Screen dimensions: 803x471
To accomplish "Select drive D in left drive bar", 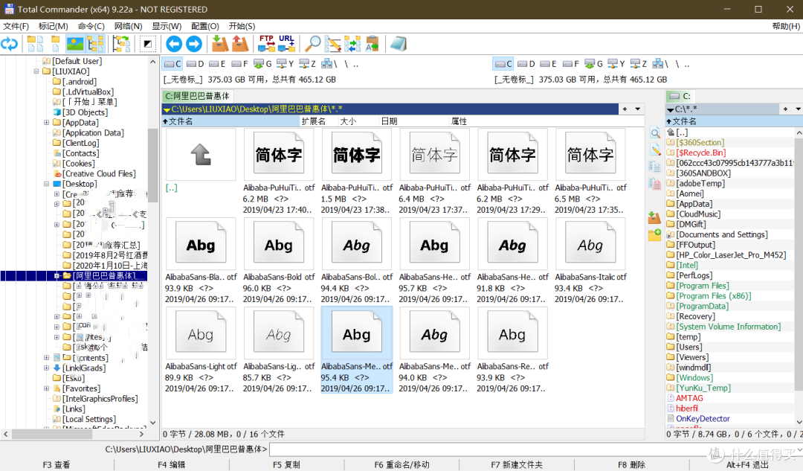I will tap(195, 64).
